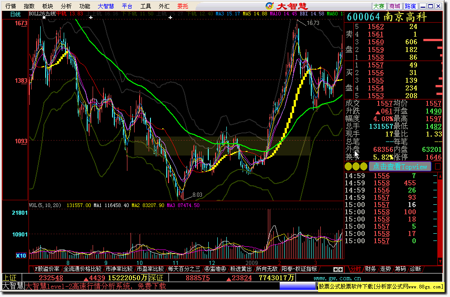
Task: Click the 点击查看Topview button
Action: [x=400, y=167]
